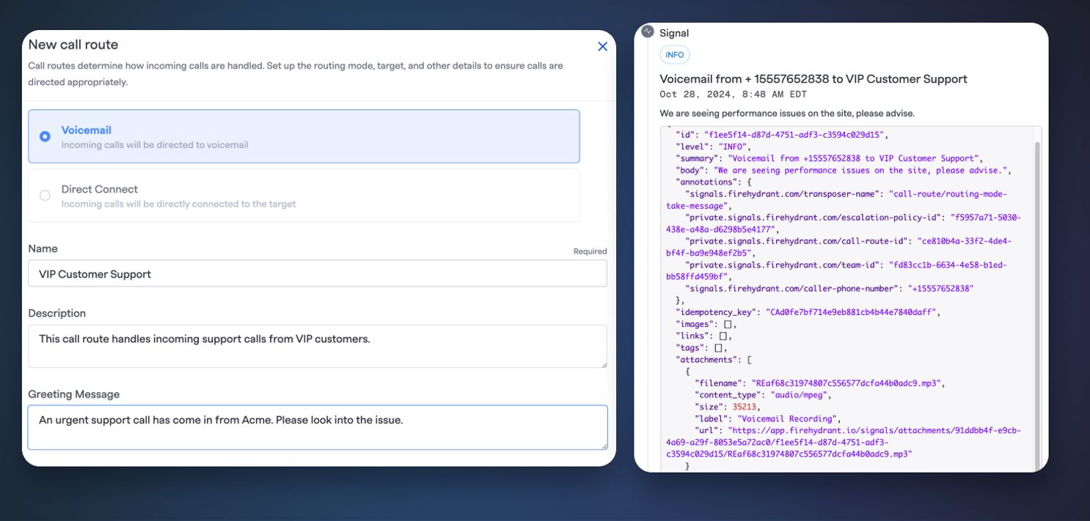Close the New call route dialog
This screenshot has height=521, width=1090.
click(x=602, y=47)
